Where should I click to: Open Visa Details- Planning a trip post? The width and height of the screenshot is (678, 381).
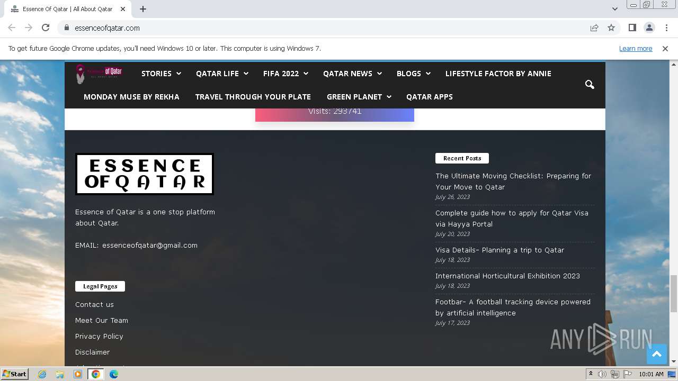pyautogui.click(x=499, y=250)
